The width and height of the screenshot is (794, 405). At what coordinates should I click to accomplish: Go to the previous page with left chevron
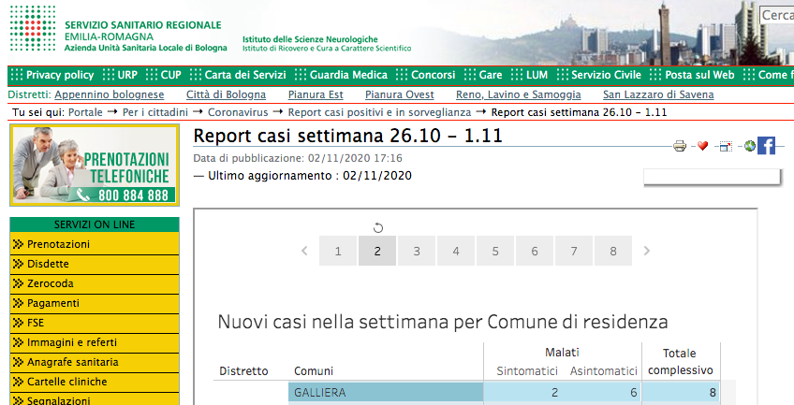304,251
